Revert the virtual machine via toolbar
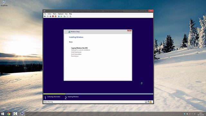Image resolution: width=206 pixels, height=116 pixels. tap(67, 16)
